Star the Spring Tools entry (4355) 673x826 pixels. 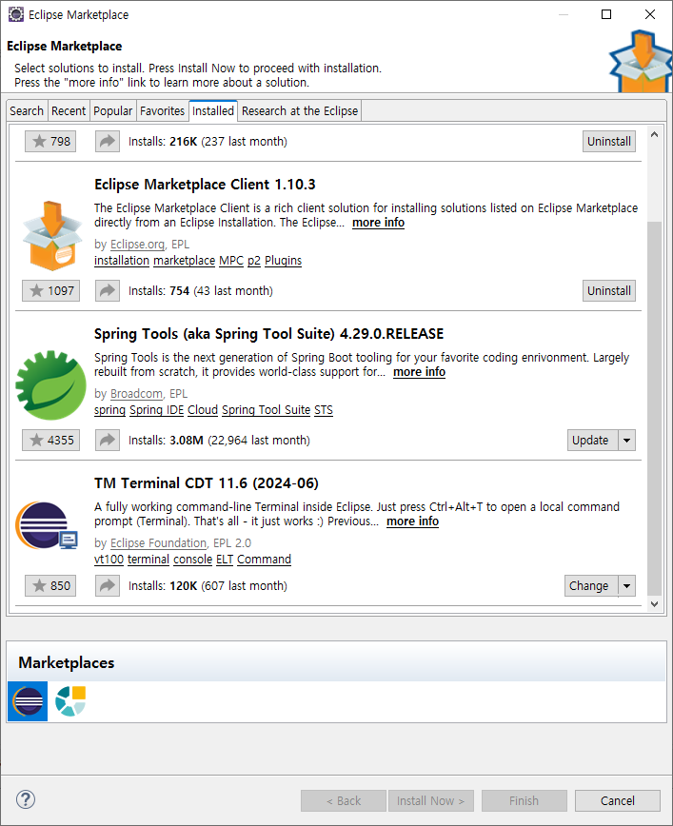tap(50, 441)
